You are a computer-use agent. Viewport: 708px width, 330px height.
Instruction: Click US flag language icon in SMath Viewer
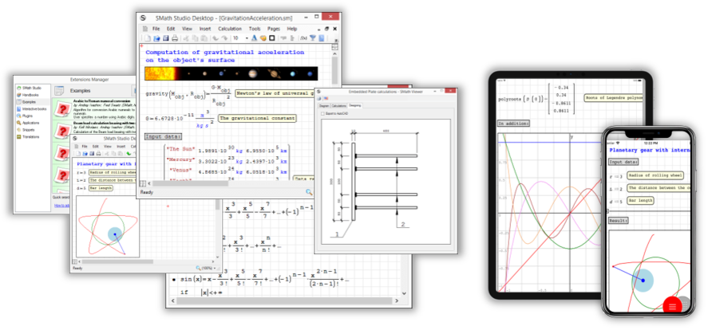[x=326, y=98]
